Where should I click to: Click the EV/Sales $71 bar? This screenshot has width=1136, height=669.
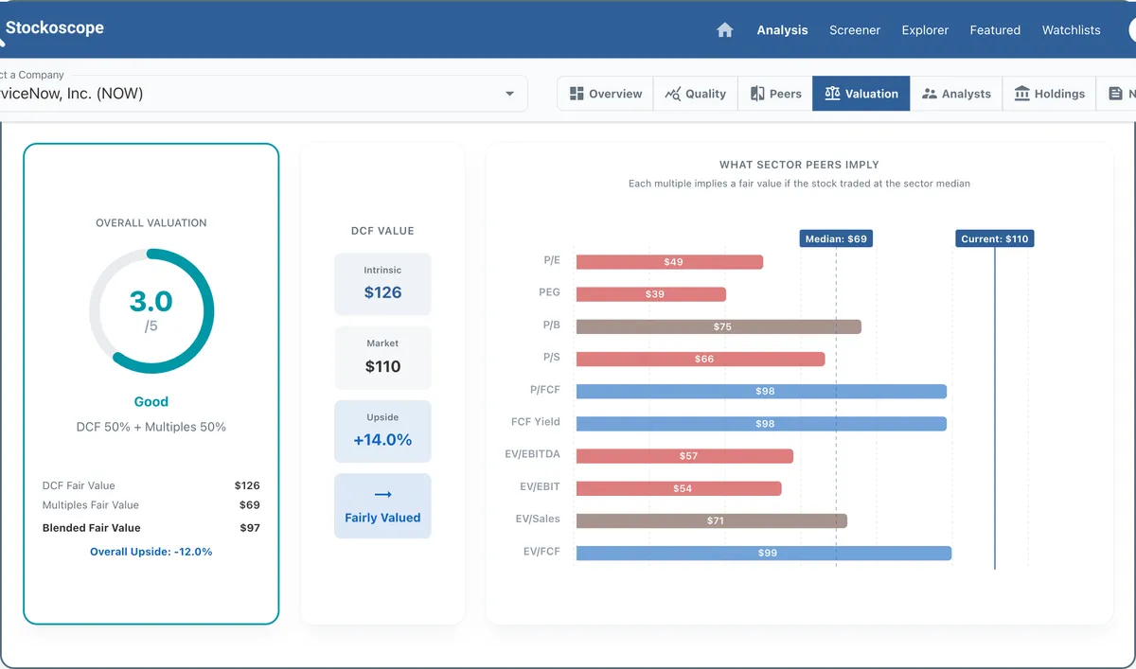click(712, 520)
